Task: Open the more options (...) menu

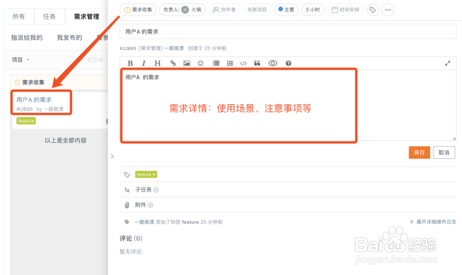Action: pyautogui.click(x=387, y=10)
